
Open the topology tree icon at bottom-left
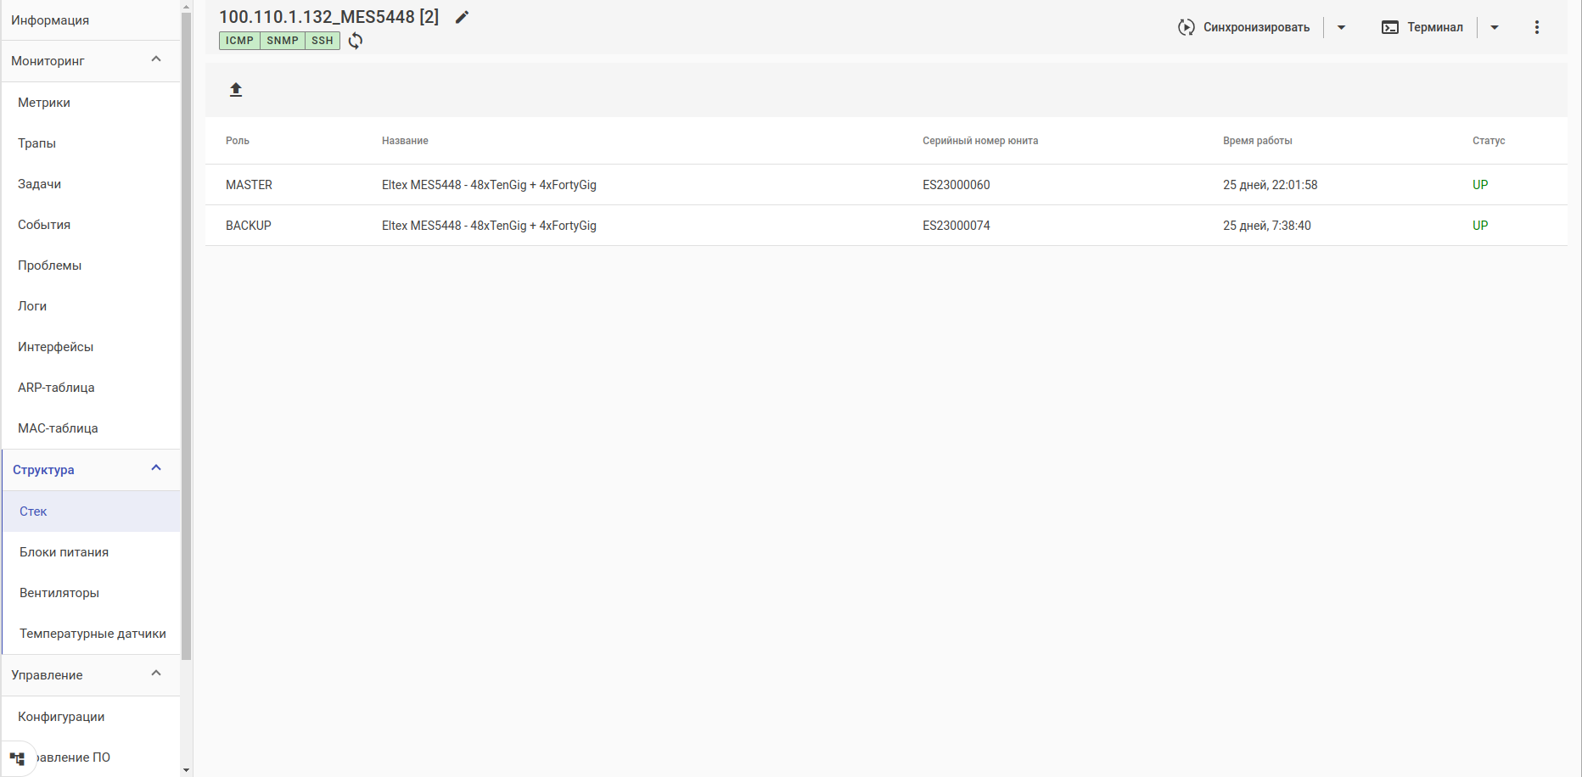(x=17, y=758)
